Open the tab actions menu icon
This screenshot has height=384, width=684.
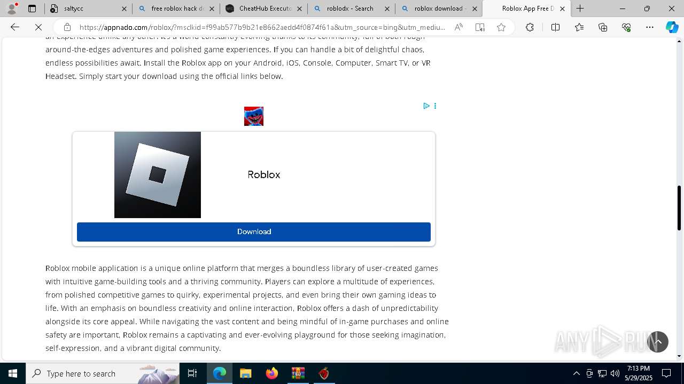coord(32,9)
